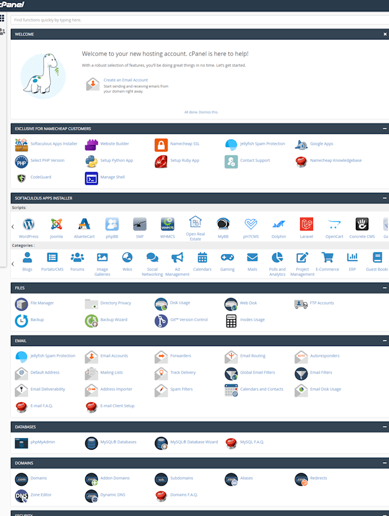Screen dimensions: 389x516
Task: Open the Directory Privacy link
Action: tap(116, 303)
